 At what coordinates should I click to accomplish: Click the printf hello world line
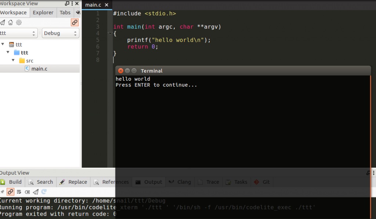coord(169,40)
